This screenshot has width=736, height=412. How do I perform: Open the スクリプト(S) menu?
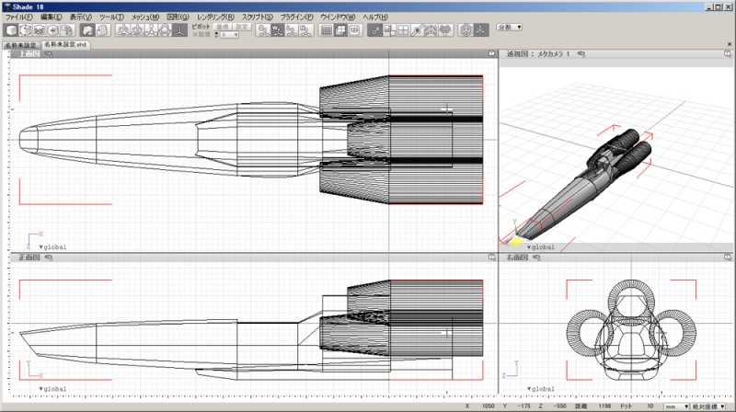[258, 17]
